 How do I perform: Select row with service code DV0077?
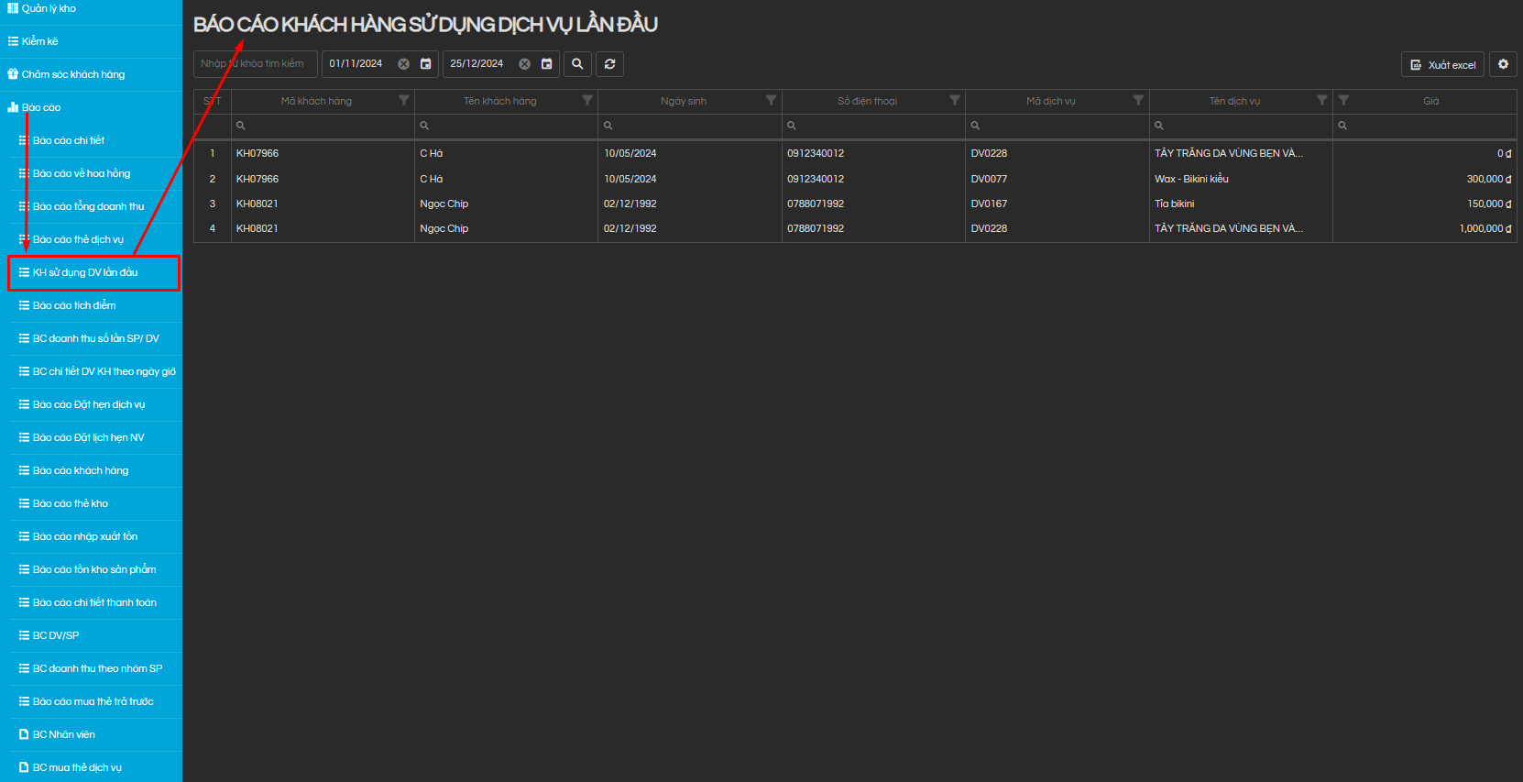989,179
